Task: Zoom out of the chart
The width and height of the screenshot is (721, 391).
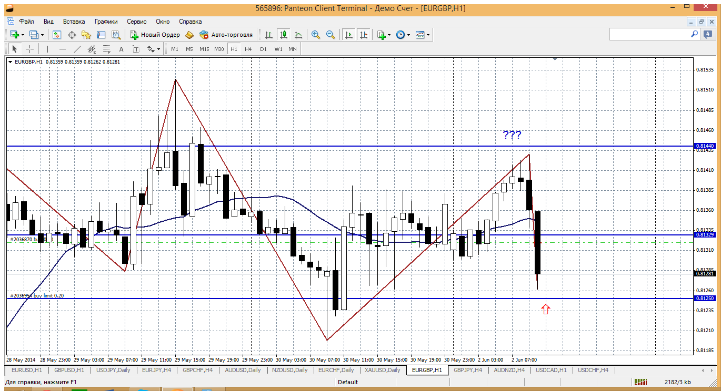Action: click(x=331, y=35)
